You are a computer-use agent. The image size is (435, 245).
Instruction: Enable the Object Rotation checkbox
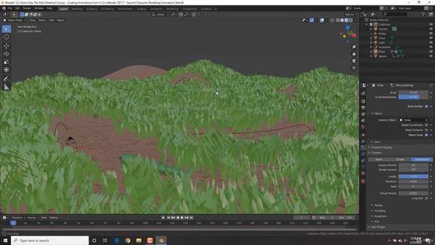click(426, 130)
